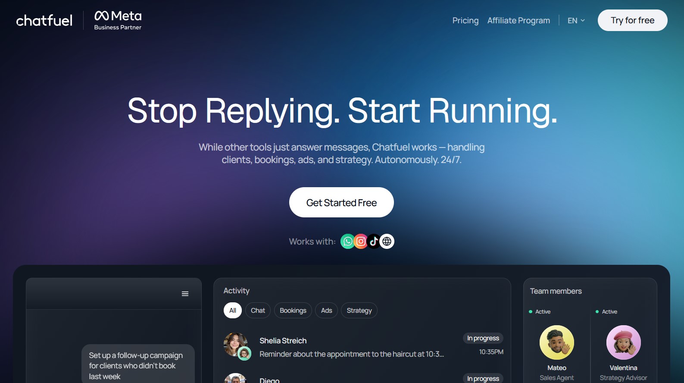This screenshot has height=383, width=684.
Task: Click Active status above Valentina
Action: pyautogui.click(x=606, y=312)
